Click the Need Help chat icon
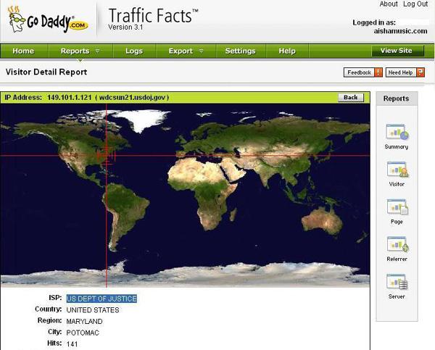The width and height of the screenshot is (435, 350). pyautogui.click(x=420, y=72)
